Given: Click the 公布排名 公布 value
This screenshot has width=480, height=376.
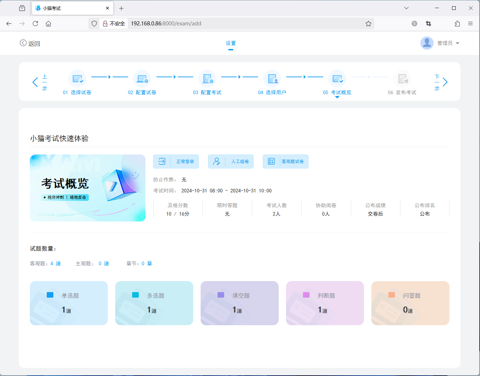Looking at the screenshot, I should click(425, 214).
